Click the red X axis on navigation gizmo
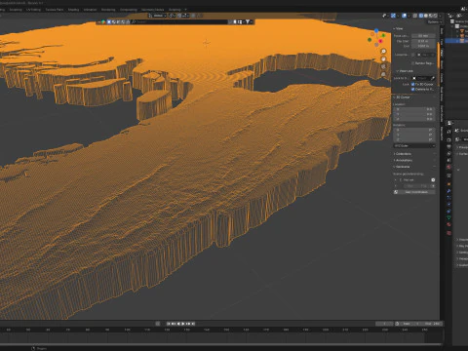The image size is (468, 351). click(x=380, y=41)
